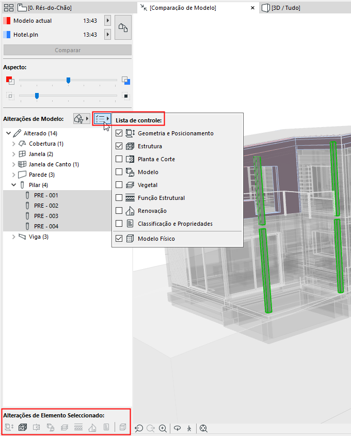Click the tab overview grid icon

pyautogui.click(x=9, y=8)
